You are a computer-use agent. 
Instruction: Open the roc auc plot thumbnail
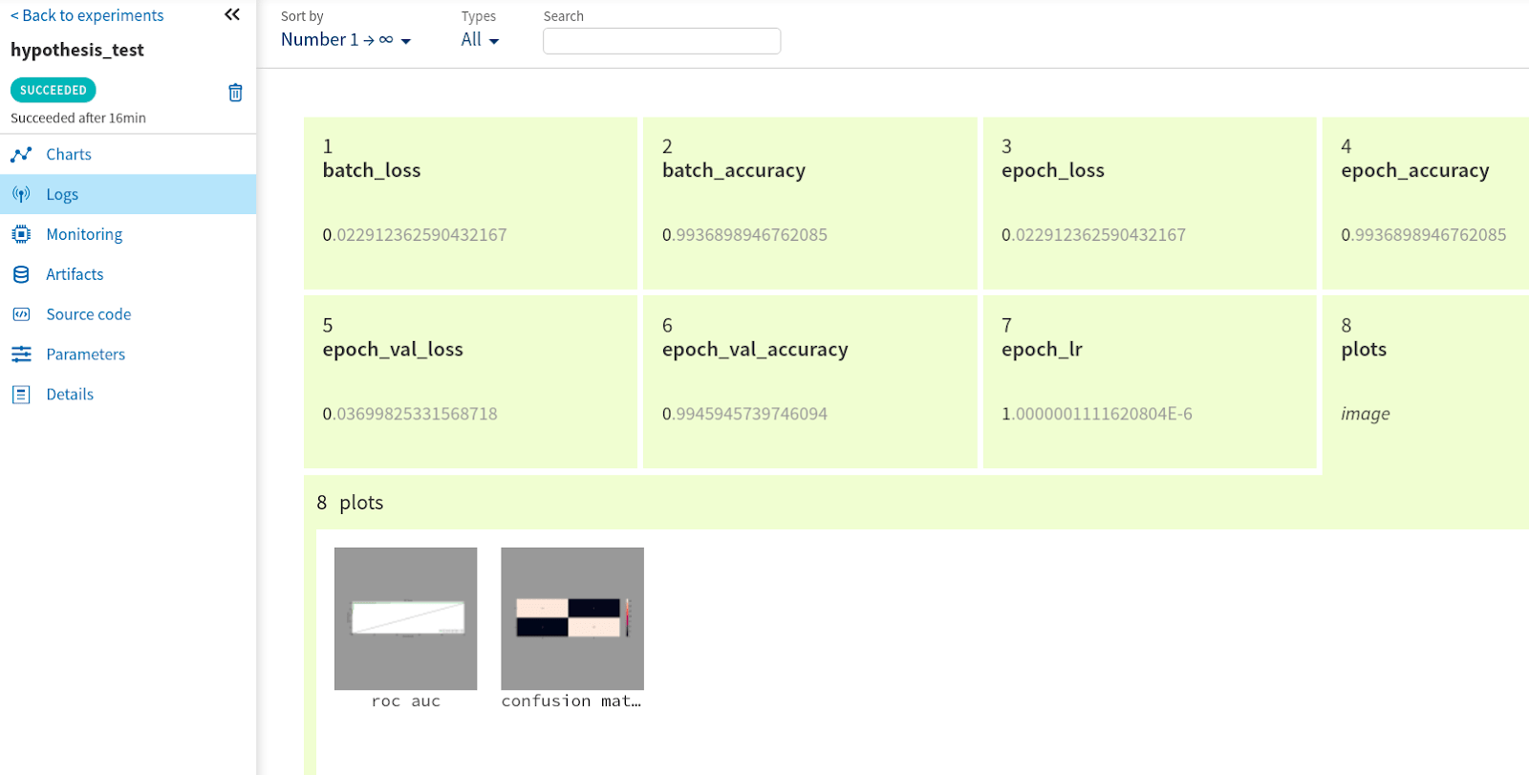[405, 618]
